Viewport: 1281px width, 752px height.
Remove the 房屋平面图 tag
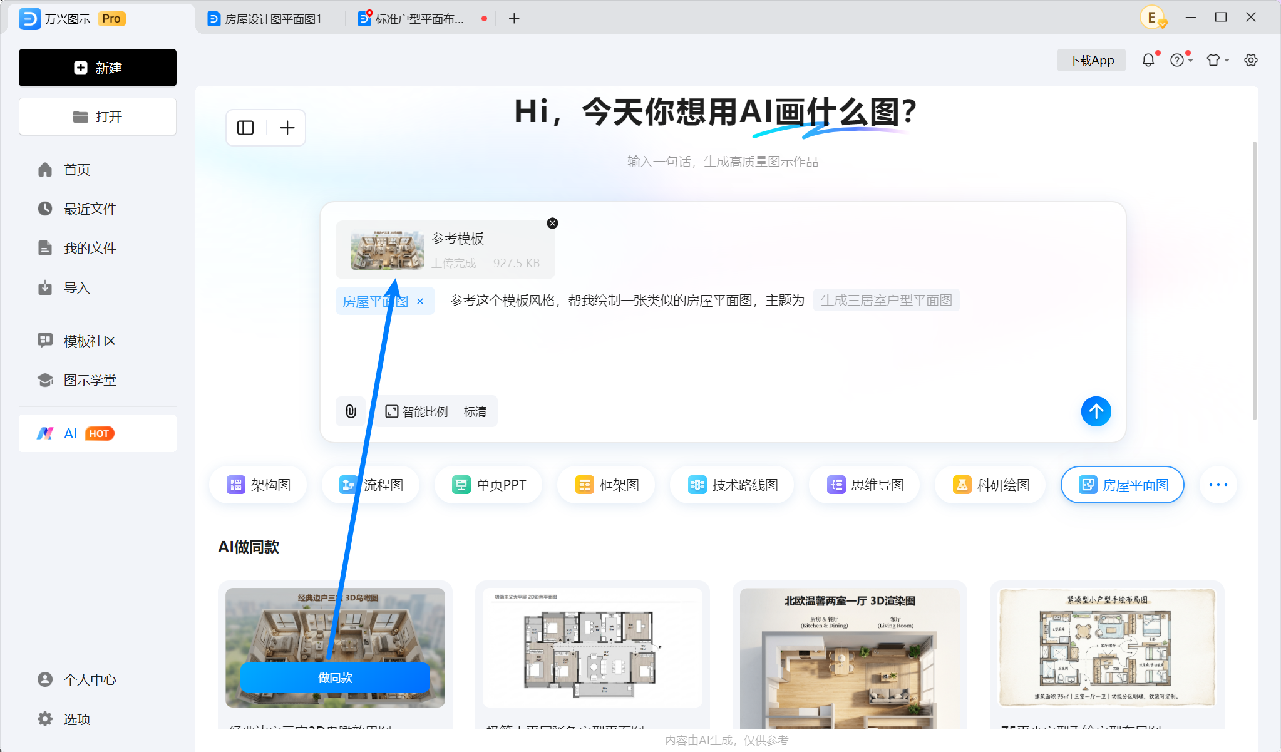click(420, 301)
